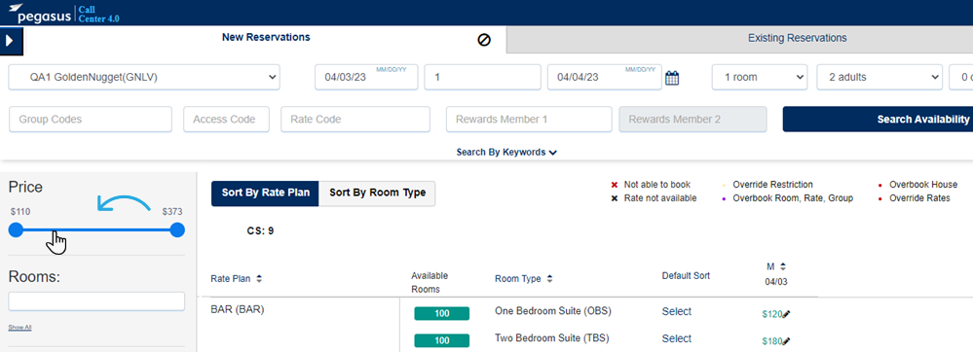Sort Room Type column arrows
Image resolution: width=973 pixels, height=352 pixels.
[x=549, y=279]
